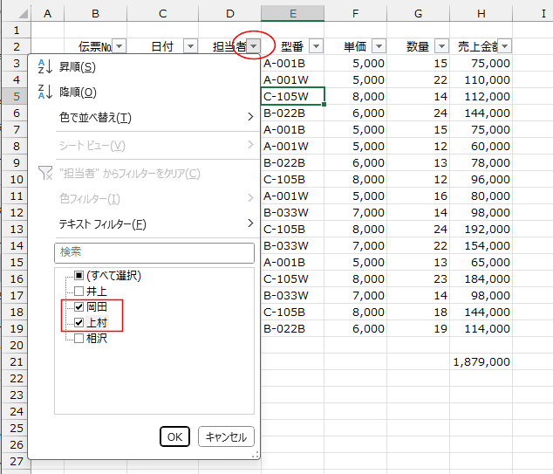Click the 7,000 price cell in row 12

click(x=355, y=212)
